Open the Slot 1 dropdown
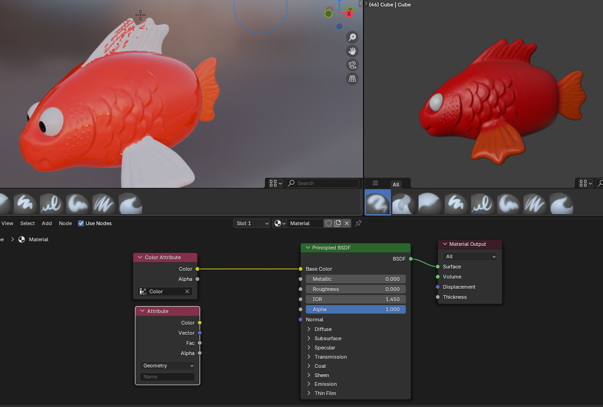Viewport: 603px width, 407px height. (252, 223)
